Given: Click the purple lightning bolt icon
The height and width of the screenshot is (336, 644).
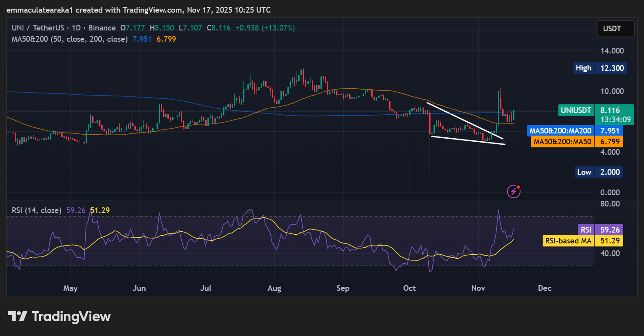Looking at the screenshot, I should 514,191.
